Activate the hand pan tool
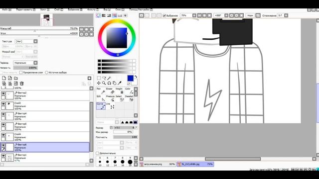 (114, 83)
